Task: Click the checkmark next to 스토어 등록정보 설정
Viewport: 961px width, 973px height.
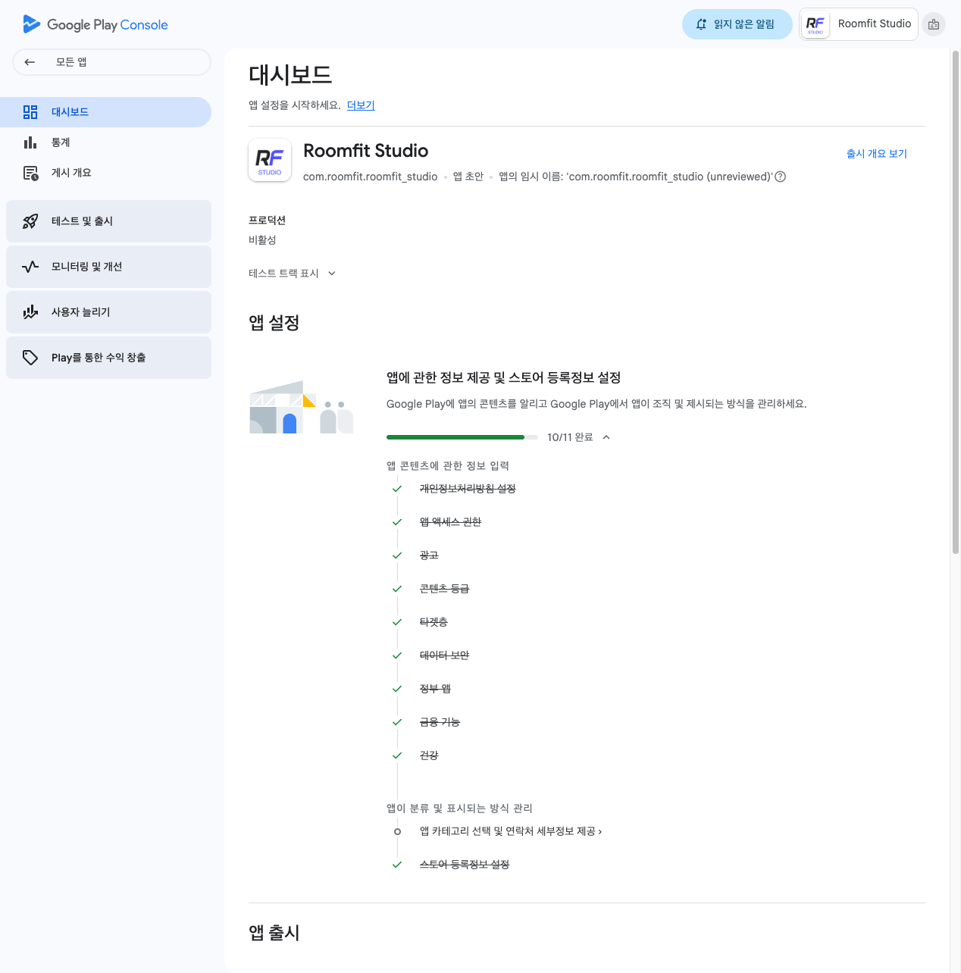Action: coord(397,865)
